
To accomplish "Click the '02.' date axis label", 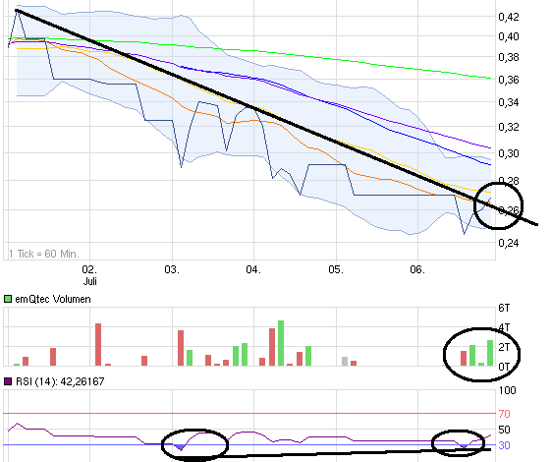I will [x=89, y=269].
